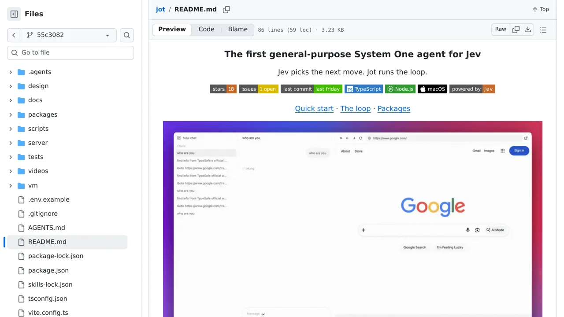Image resolution: width=564 pixels, height=317 pixels.
Task: Click the macOS badge
Action: (432, 89)
